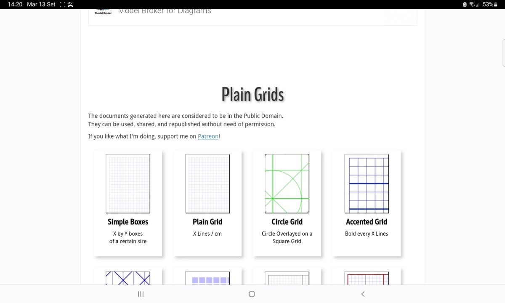Tap the Wi-Fi signal status icon
Screen dimensions: 505x303
(x=472, y=4)
